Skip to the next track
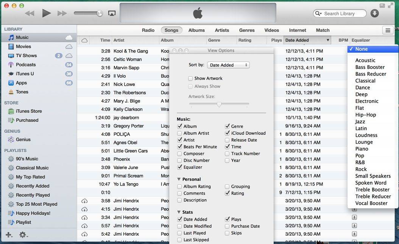Screen dimensions: 399x244 click(x=62, y=14)
